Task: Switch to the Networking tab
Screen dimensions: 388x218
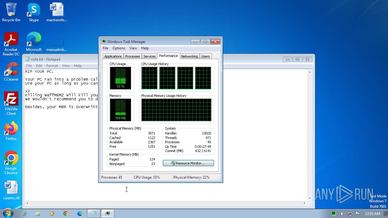Action: click(x=189, y=56)
